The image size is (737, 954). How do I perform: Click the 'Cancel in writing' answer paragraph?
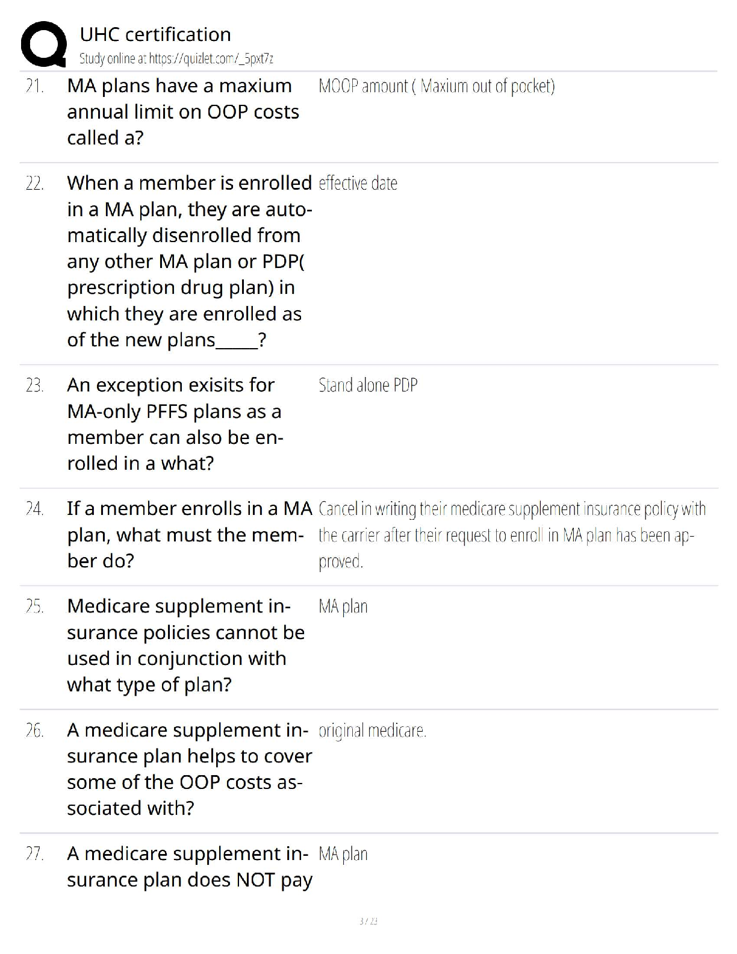[x=511, y=535]
